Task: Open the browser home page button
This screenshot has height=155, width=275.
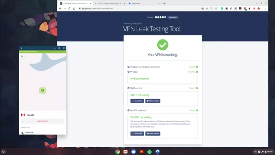Action: (x=74, y=8)
